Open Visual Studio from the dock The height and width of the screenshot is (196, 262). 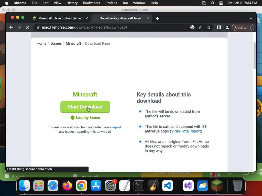pyautogui.click(x=188, y=185)
